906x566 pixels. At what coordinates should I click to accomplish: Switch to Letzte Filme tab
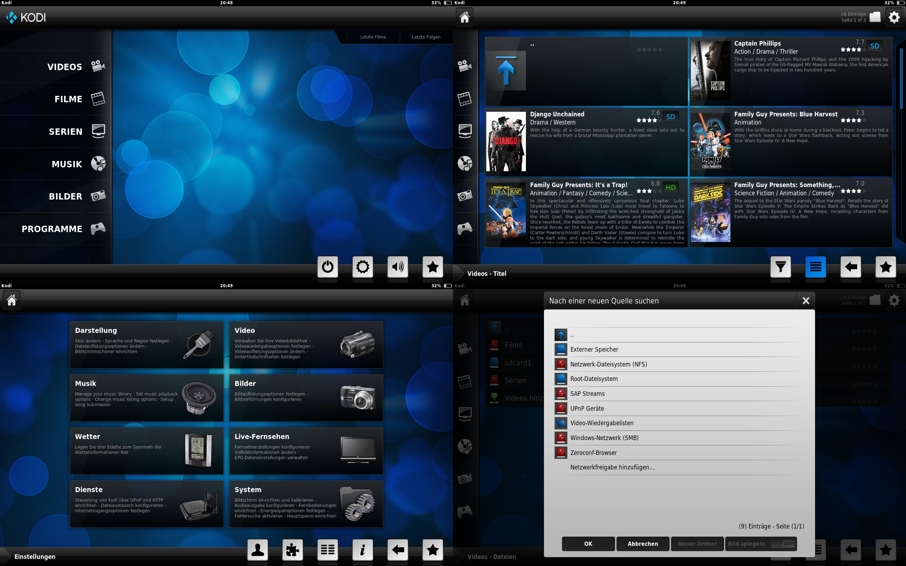click(373, 37)
